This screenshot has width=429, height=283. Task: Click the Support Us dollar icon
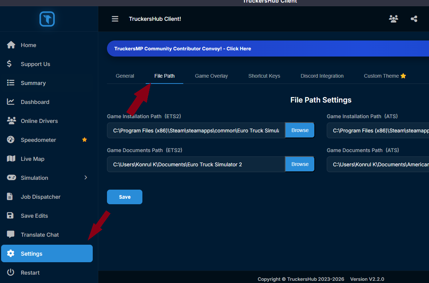(9, 64)
